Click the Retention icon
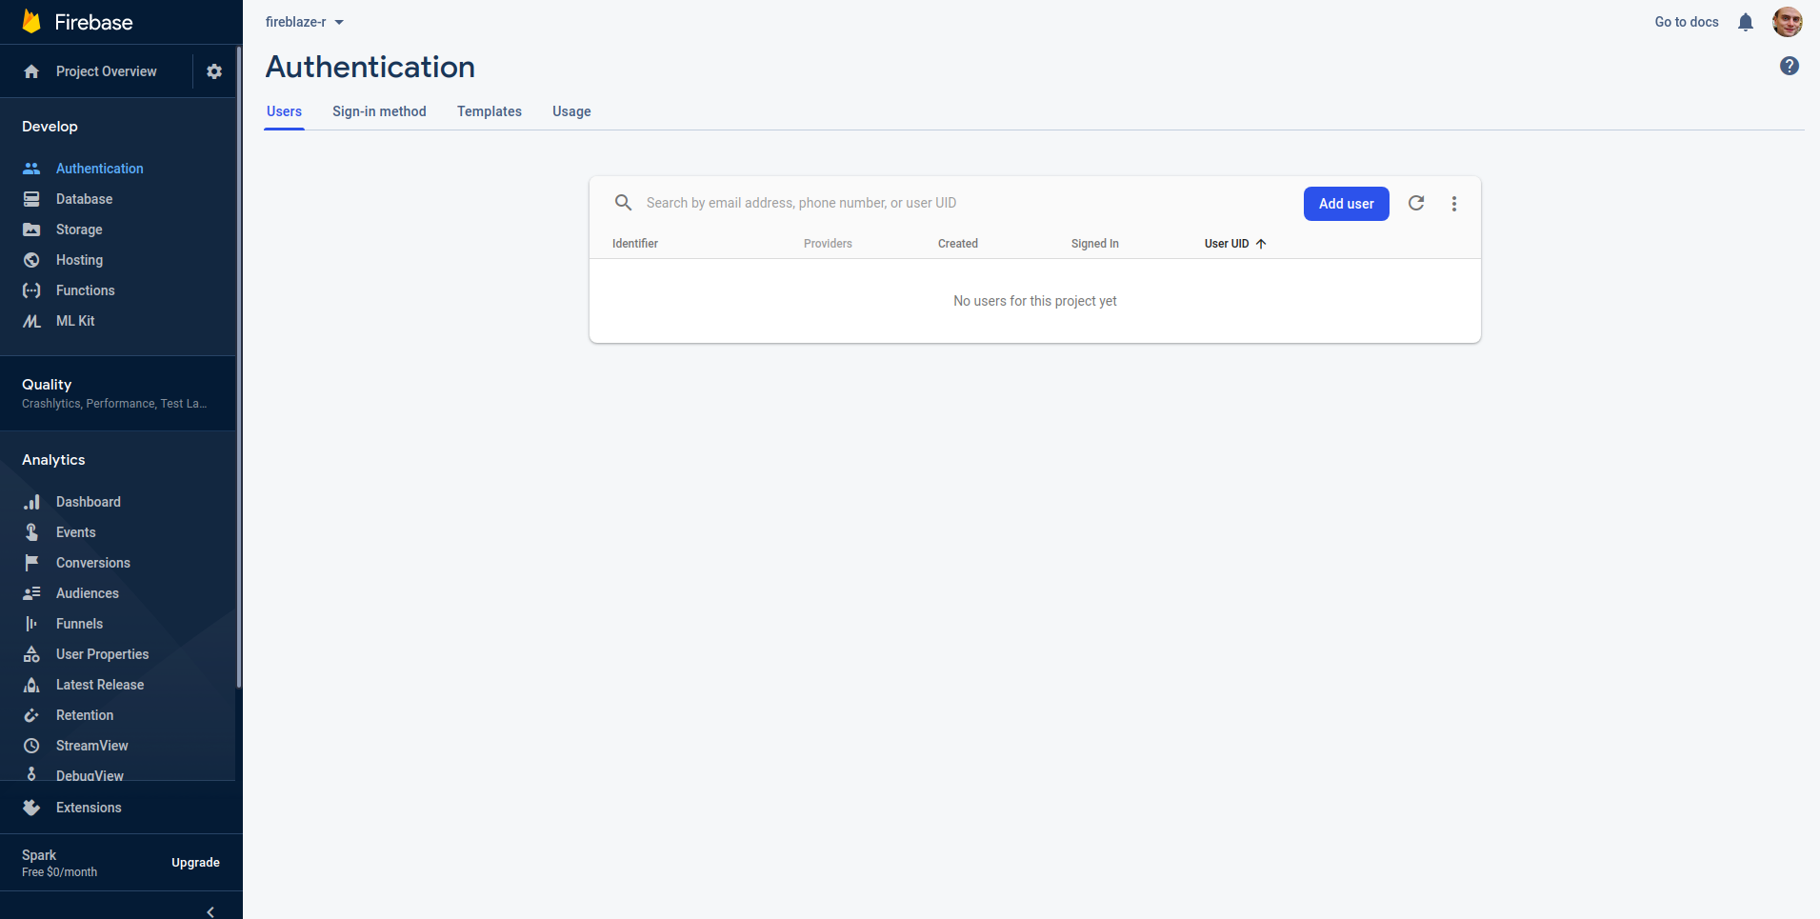1820x919 pixels. (x=31, y=715)
